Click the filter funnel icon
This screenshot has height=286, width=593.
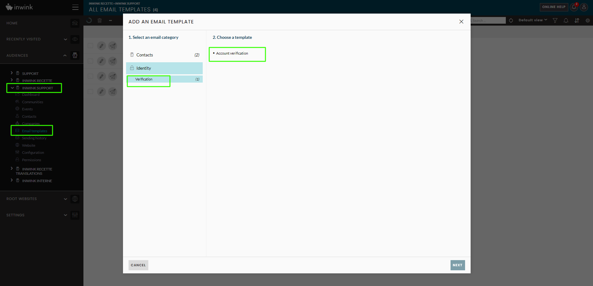coord(555,21)
